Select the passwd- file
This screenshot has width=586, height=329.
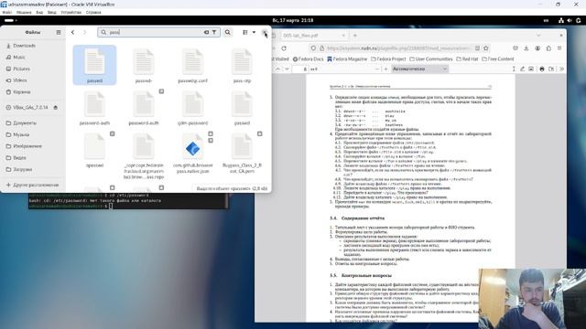click(x=144, y=65)
